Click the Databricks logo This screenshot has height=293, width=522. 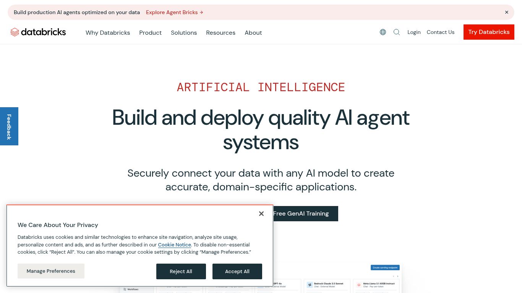coord(38,32)
